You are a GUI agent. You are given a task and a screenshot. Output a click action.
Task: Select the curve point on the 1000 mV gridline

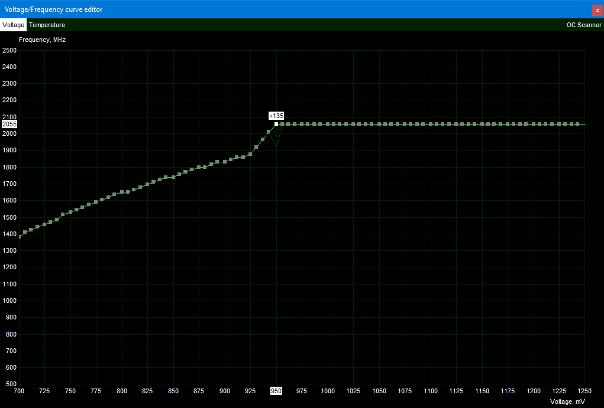pos(328,124)
